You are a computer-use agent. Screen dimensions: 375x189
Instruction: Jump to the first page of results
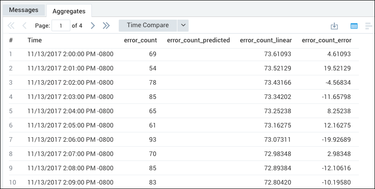click(x=11, y=26)
